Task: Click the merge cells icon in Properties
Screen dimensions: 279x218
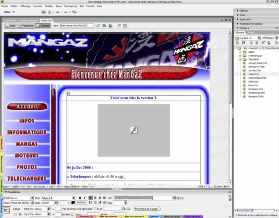Action: (x=15, y=214)
